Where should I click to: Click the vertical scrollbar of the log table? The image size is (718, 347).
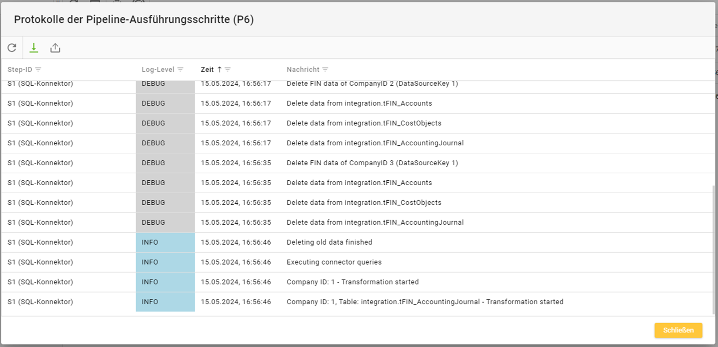pyautogui.click(x=713, y=250)
